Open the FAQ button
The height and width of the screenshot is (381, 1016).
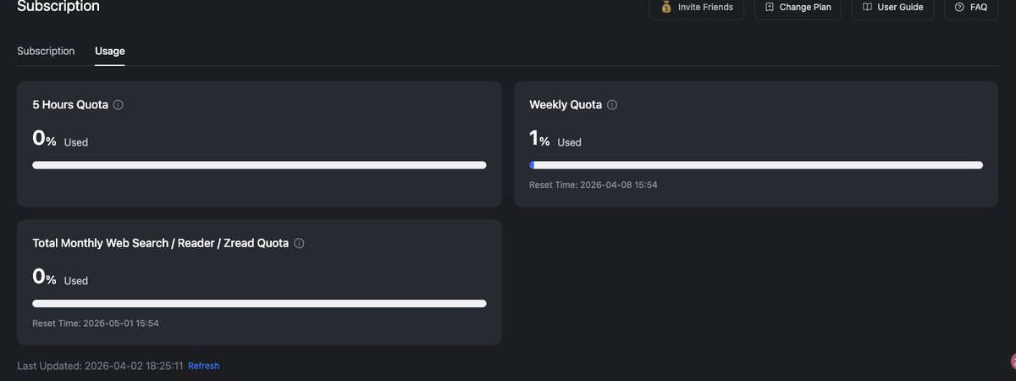point(970,8)
